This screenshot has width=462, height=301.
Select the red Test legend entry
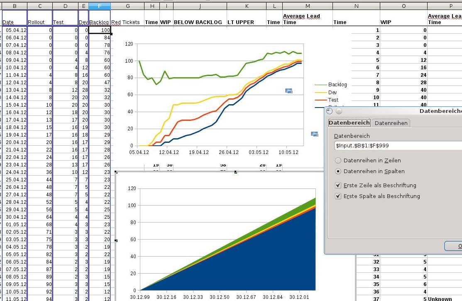(x=333, y=100)
